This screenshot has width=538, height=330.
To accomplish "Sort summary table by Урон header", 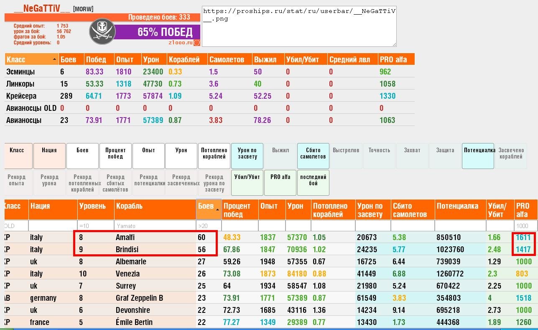I will (153, 59).
